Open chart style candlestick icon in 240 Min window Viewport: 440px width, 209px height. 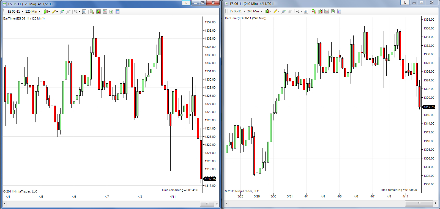click(267, 11)
